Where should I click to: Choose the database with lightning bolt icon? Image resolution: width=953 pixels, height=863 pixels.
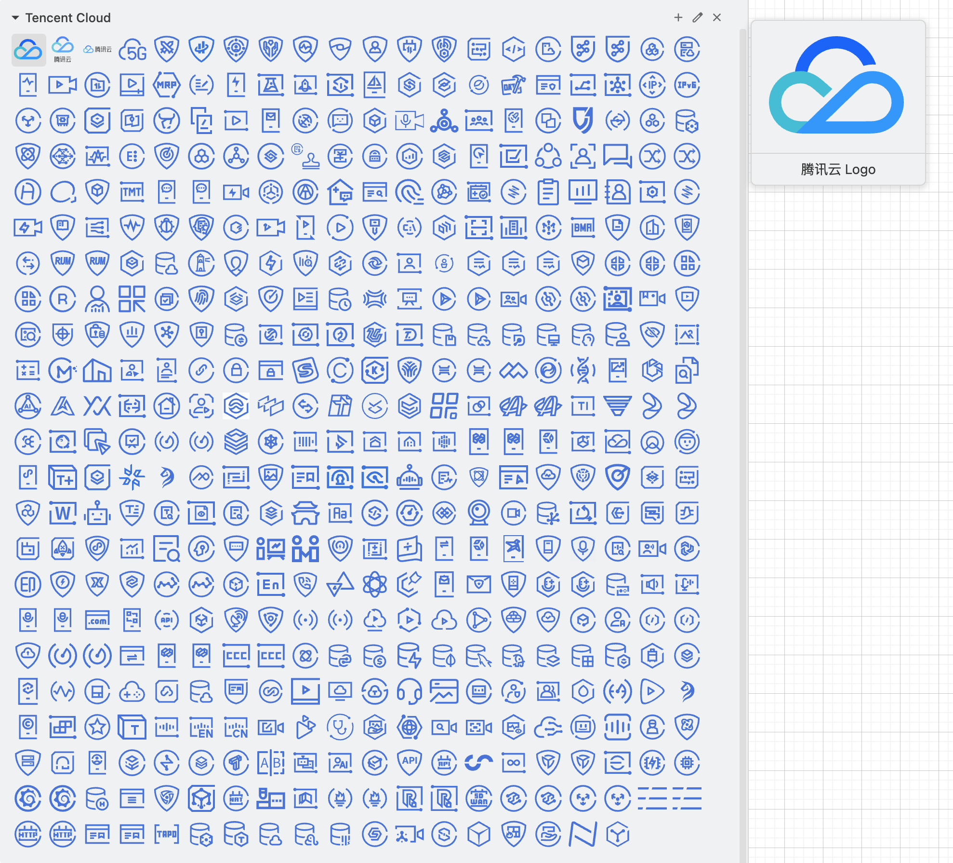pyautogui.click(x=410, y=656)
